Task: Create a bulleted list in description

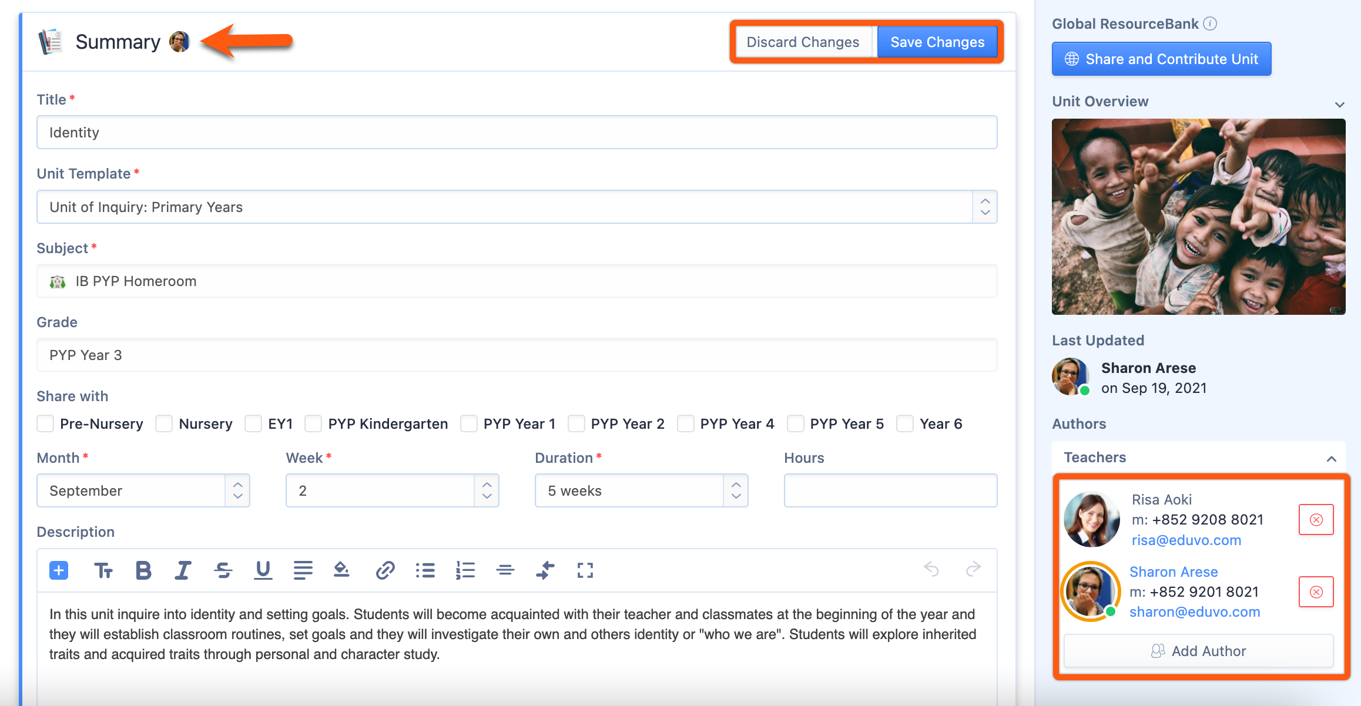Action: [x=425, y=570]
